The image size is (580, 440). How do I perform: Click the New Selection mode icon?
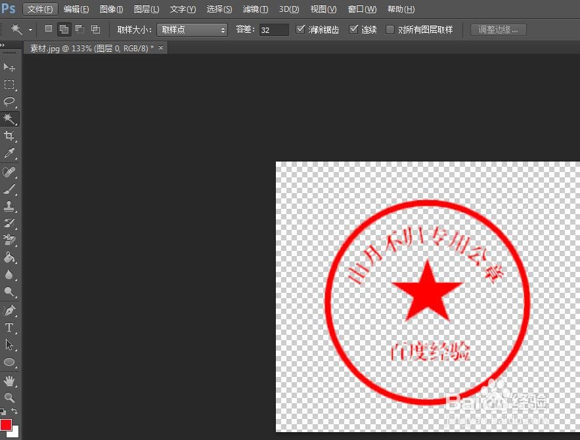click(48, 29)
